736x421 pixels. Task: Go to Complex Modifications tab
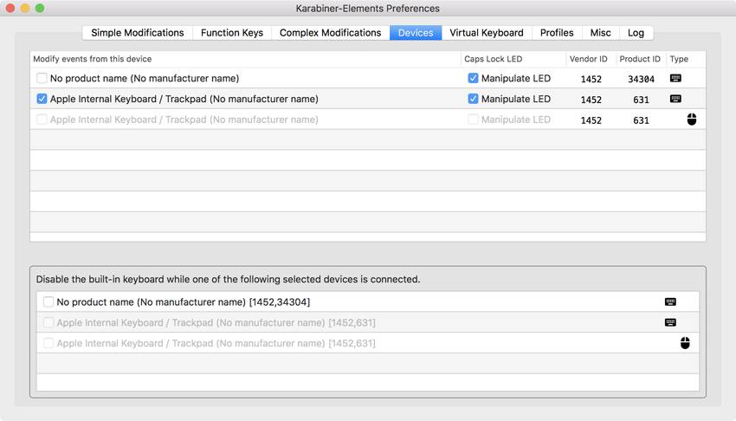click(x=330, y=33)
